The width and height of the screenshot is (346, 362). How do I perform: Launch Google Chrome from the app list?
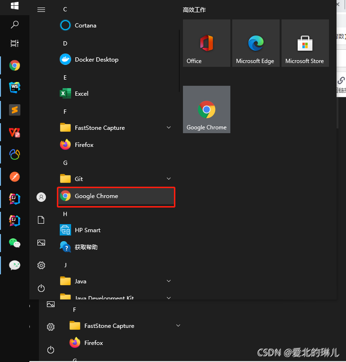coord(116,196)
